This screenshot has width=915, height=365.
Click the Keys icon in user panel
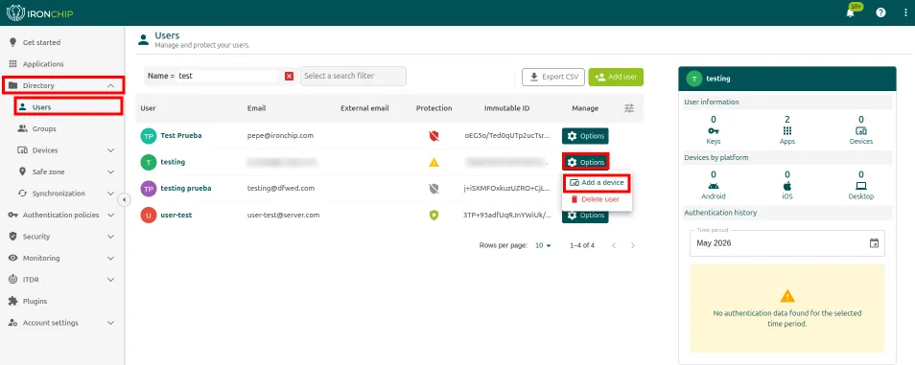coord(713,131)
